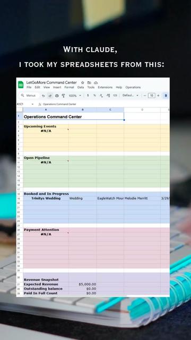
Task: Select the Open Pipeline heading cell
Action: (x=46, y=158)
